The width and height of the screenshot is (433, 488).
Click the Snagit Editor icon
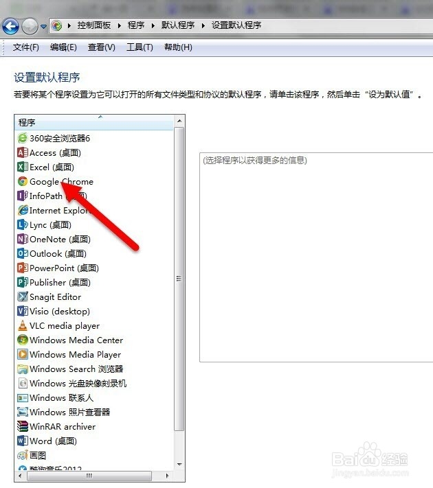pyautogui.click(x=23, y=297)
